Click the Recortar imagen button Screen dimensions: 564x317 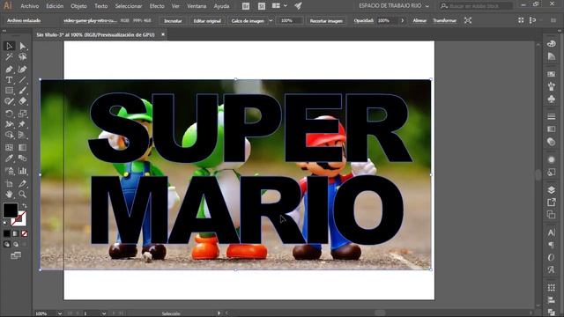326,21
